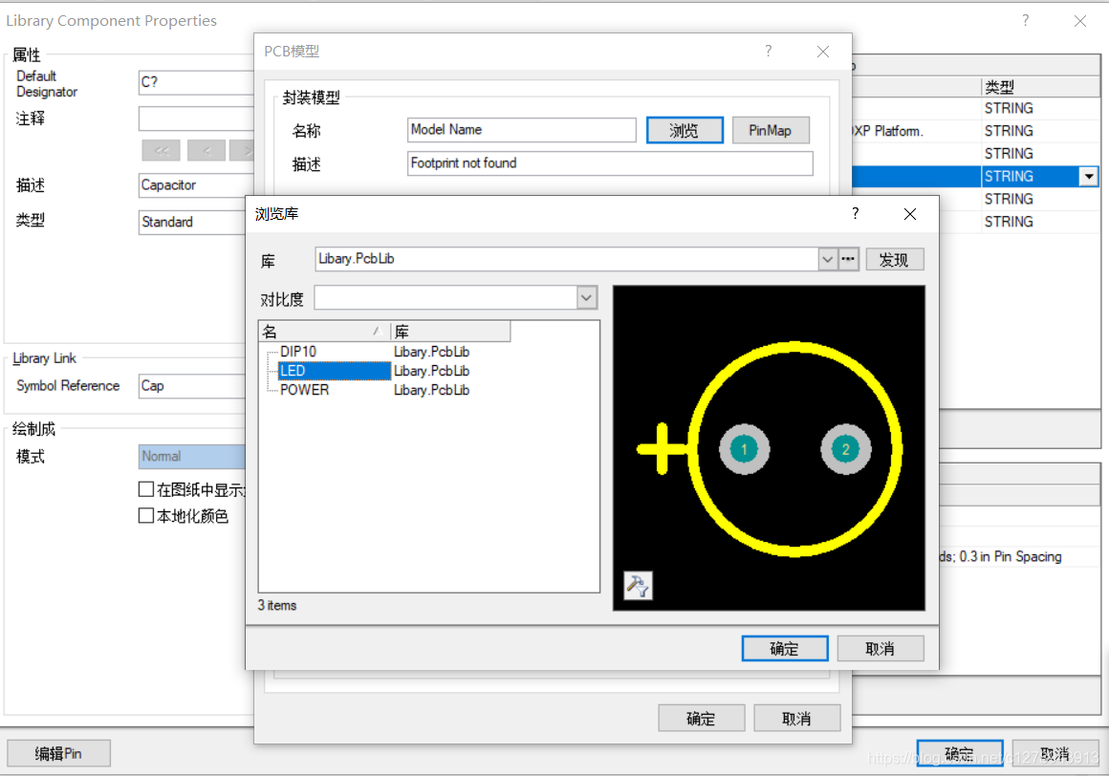Click the Model Name input field

(521, 130)
